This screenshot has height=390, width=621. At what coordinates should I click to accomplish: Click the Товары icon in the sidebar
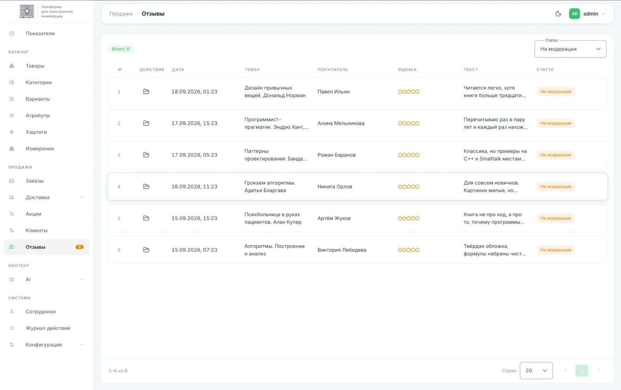click(12, 66)
